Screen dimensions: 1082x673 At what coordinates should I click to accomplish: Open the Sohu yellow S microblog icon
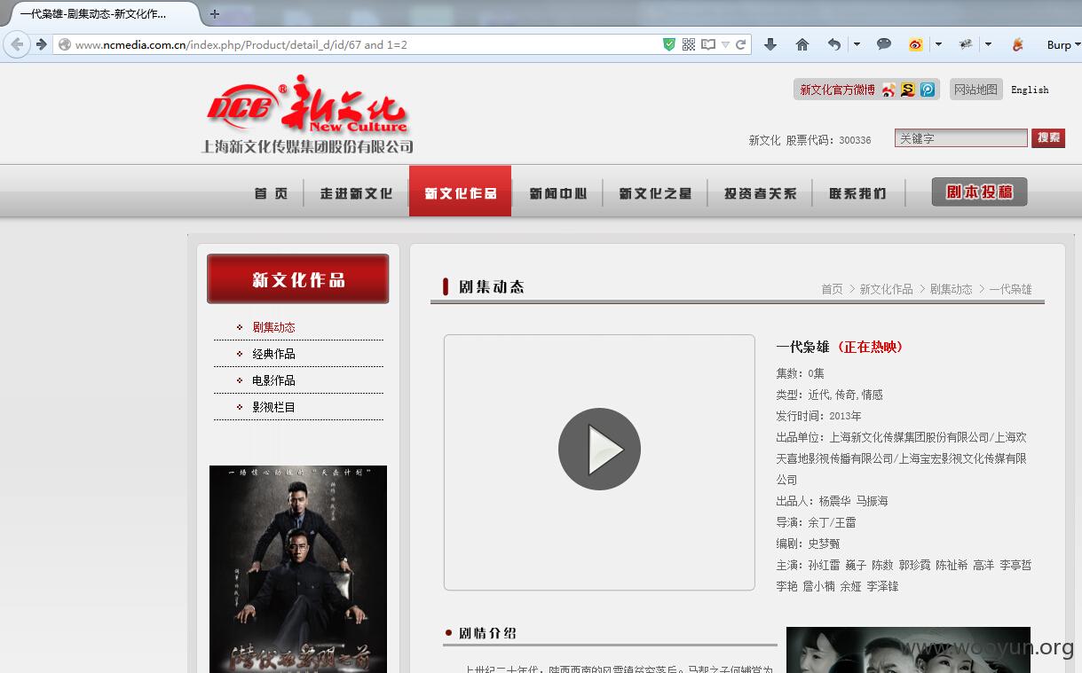(908, 90)
